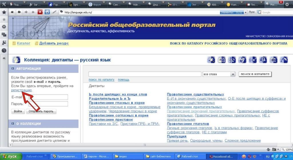Open the 'НЕ с глаголами' link
Screen dimensions: 293x160
coord(214,132)
